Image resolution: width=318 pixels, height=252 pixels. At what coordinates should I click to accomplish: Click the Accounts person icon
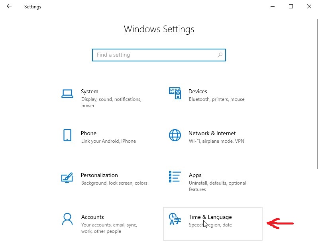[67, 219]
